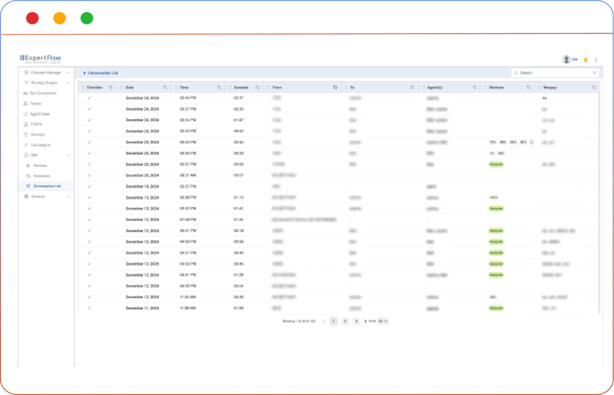Collapse the QM sidebar section
Screen dimensions: 614x395
(x=68, y=155)
